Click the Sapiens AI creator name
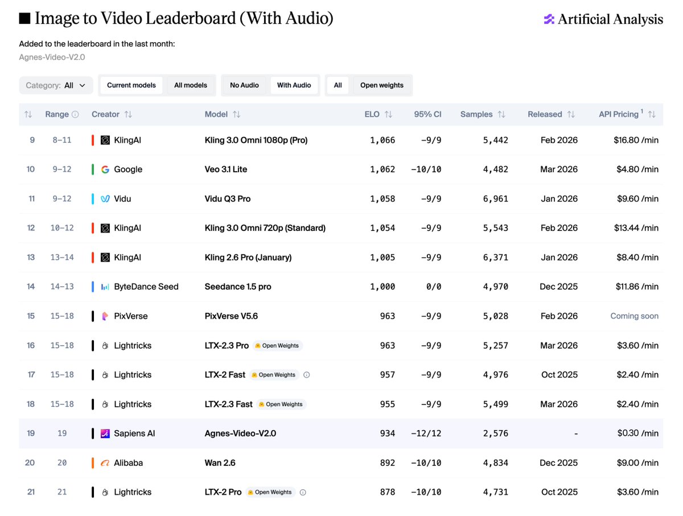The image size is (683, 516). pyautogui.click(x=134, y=434)
